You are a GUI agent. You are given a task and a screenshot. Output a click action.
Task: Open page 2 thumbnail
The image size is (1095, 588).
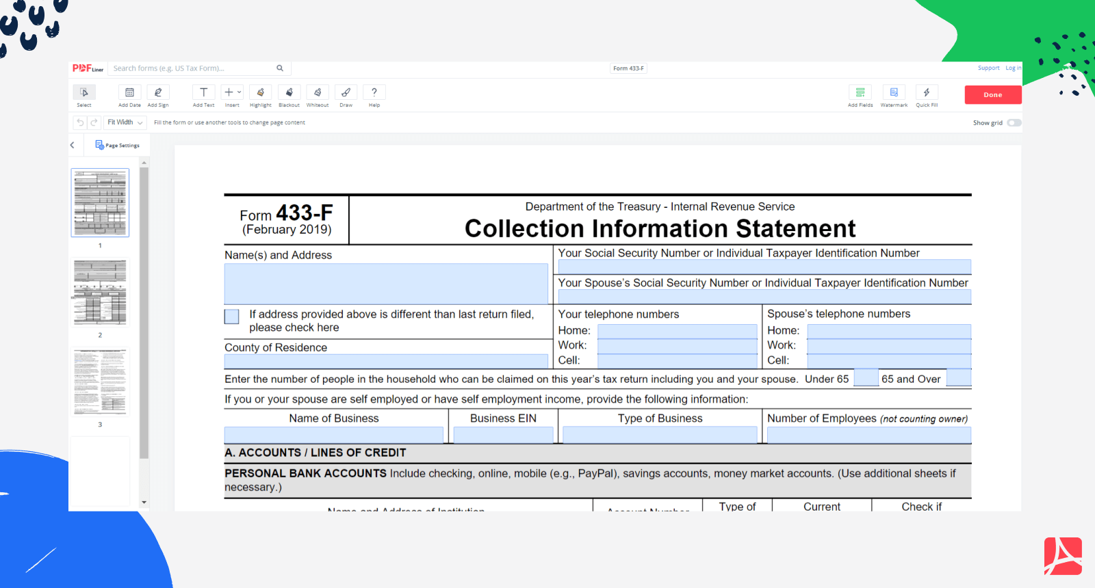point(100,293)
